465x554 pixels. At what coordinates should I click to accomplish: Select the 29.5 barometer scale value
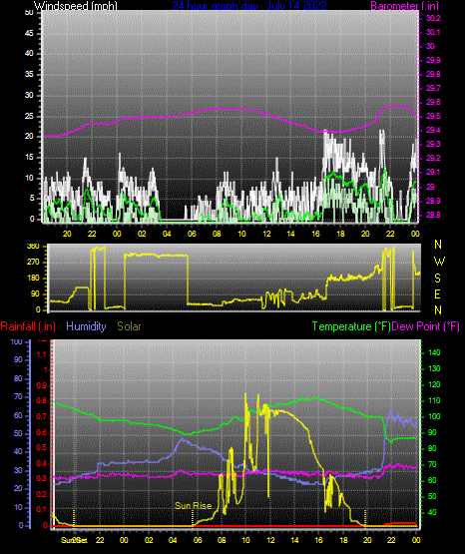(x=433, y=116)
